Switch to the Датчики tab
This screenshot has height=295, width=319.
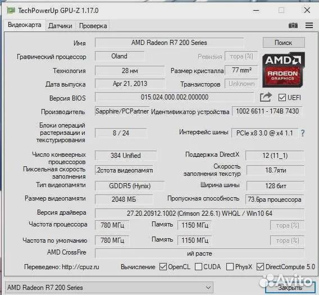pyautogui.click(x=60, y=26)
